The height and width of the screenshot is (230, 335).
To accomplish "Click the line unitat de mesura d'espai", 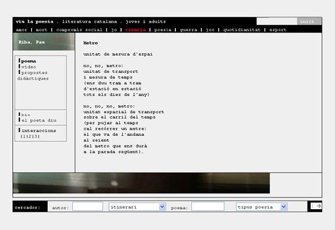I will 118,54.
